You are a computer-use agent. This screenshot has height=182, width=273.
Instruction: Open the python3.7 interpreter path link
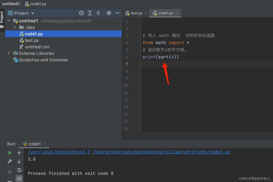[59, 152]
